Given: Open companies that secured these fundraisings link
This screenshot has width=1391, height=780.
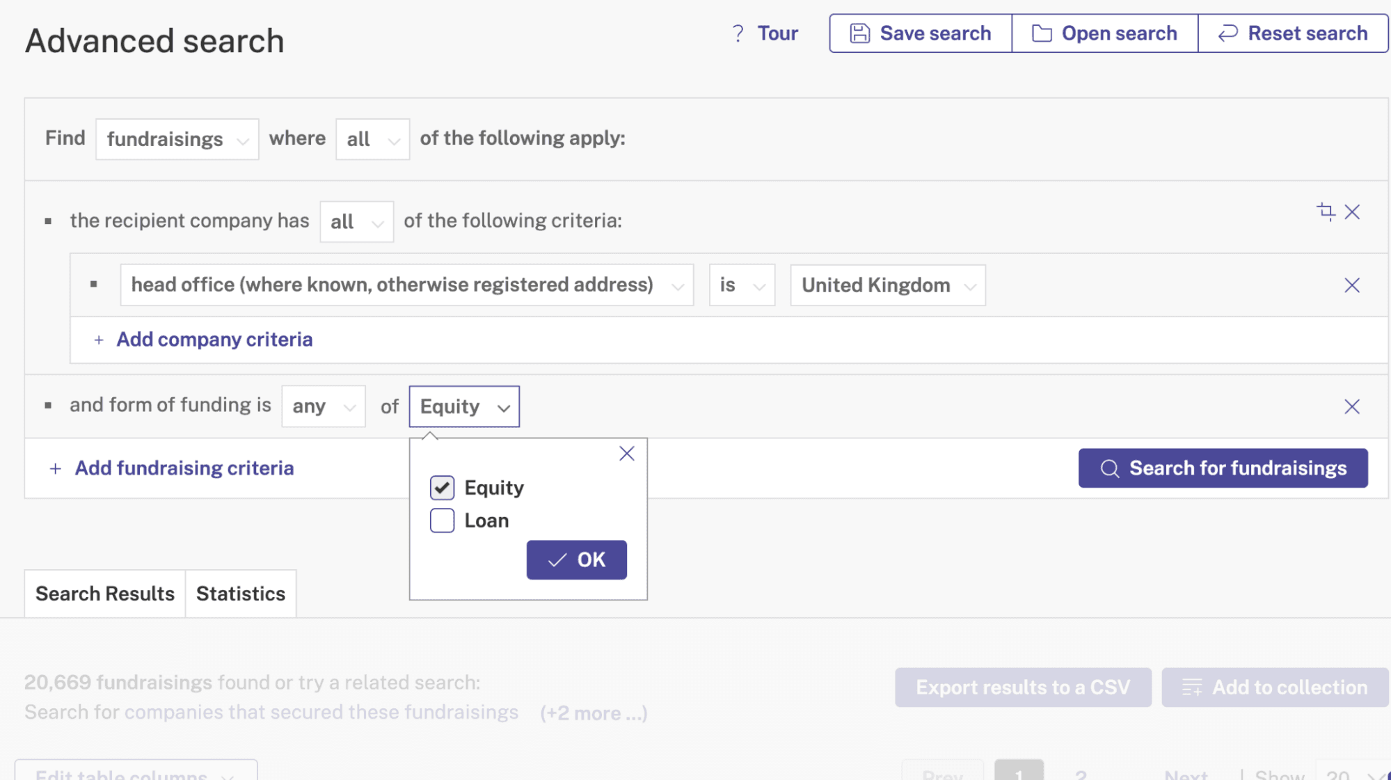Looking at the screenshot, I should click(x=321, y=713).
